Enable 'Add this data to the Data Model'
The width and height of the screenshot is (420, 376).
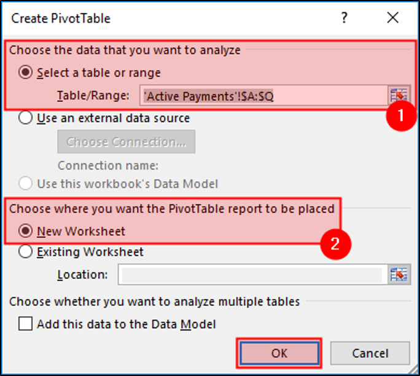pos(25,324)
